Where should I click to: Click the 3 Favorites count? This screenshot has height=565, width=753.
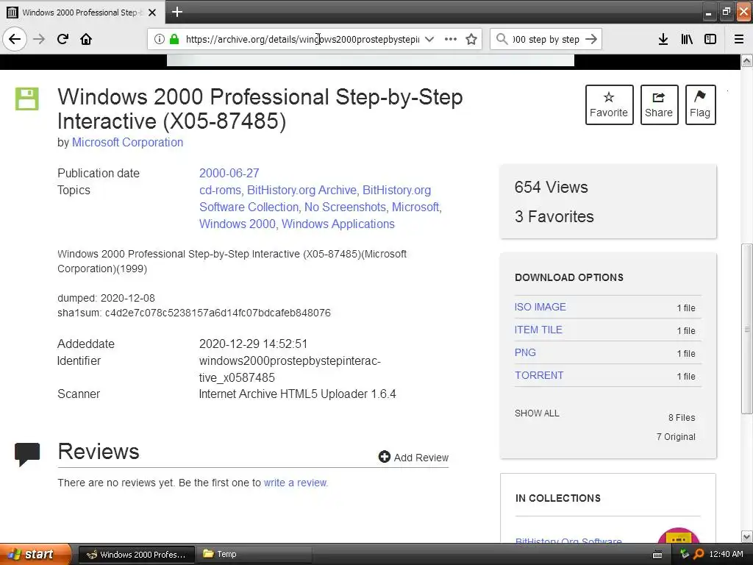coord(554,217)
